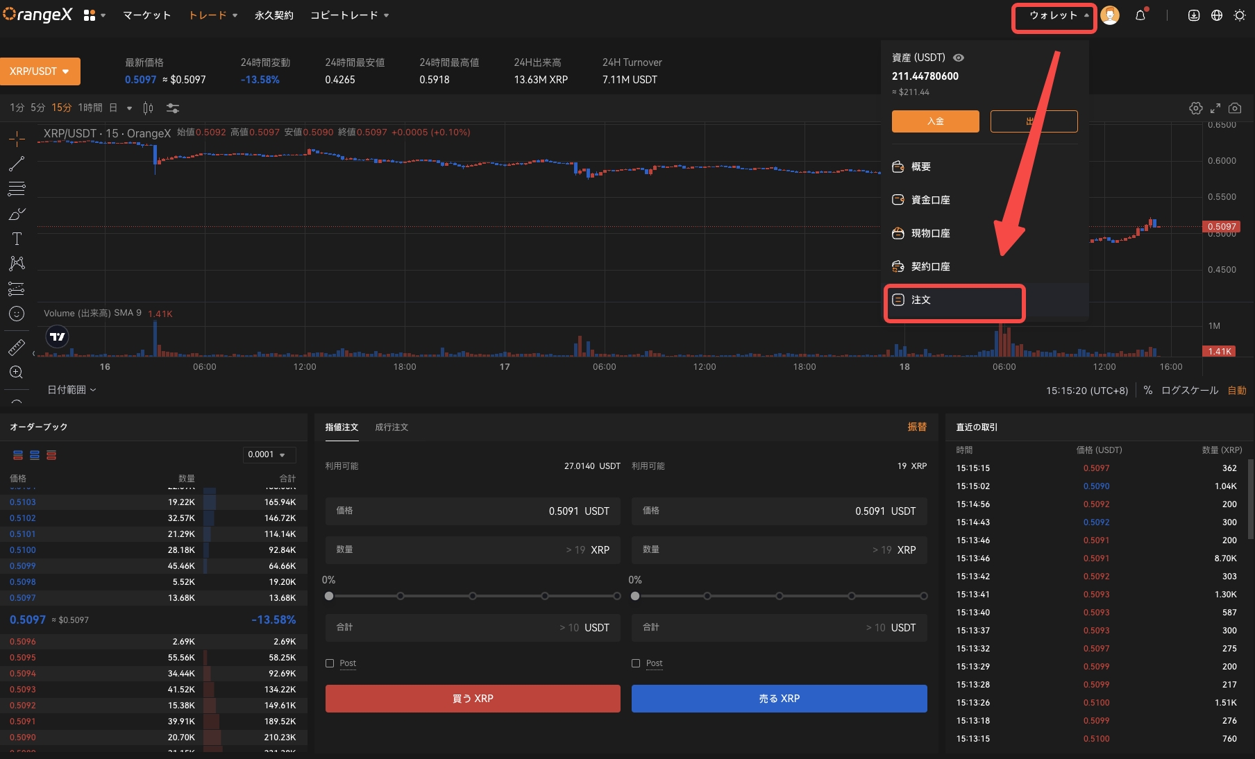
Task: Hide asset balance with eye icon
Action: click(959, 58)
